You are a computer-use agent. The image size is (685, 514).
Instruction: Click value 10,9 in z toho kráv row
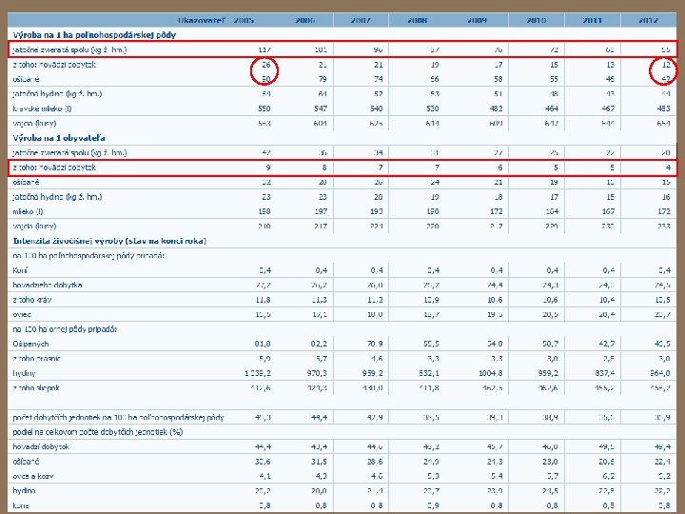pos(433,300)
